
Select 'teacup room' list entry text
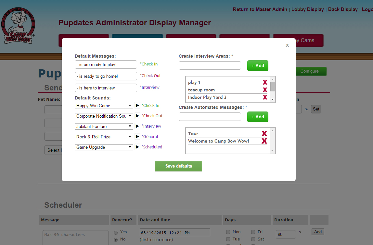point(201,90)
